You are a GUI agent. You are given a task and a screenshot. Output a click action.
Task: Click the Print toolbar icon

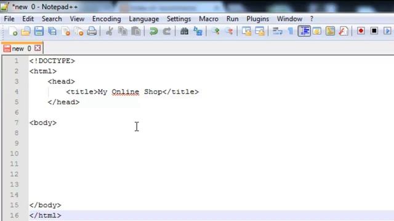tap(92, 31)
